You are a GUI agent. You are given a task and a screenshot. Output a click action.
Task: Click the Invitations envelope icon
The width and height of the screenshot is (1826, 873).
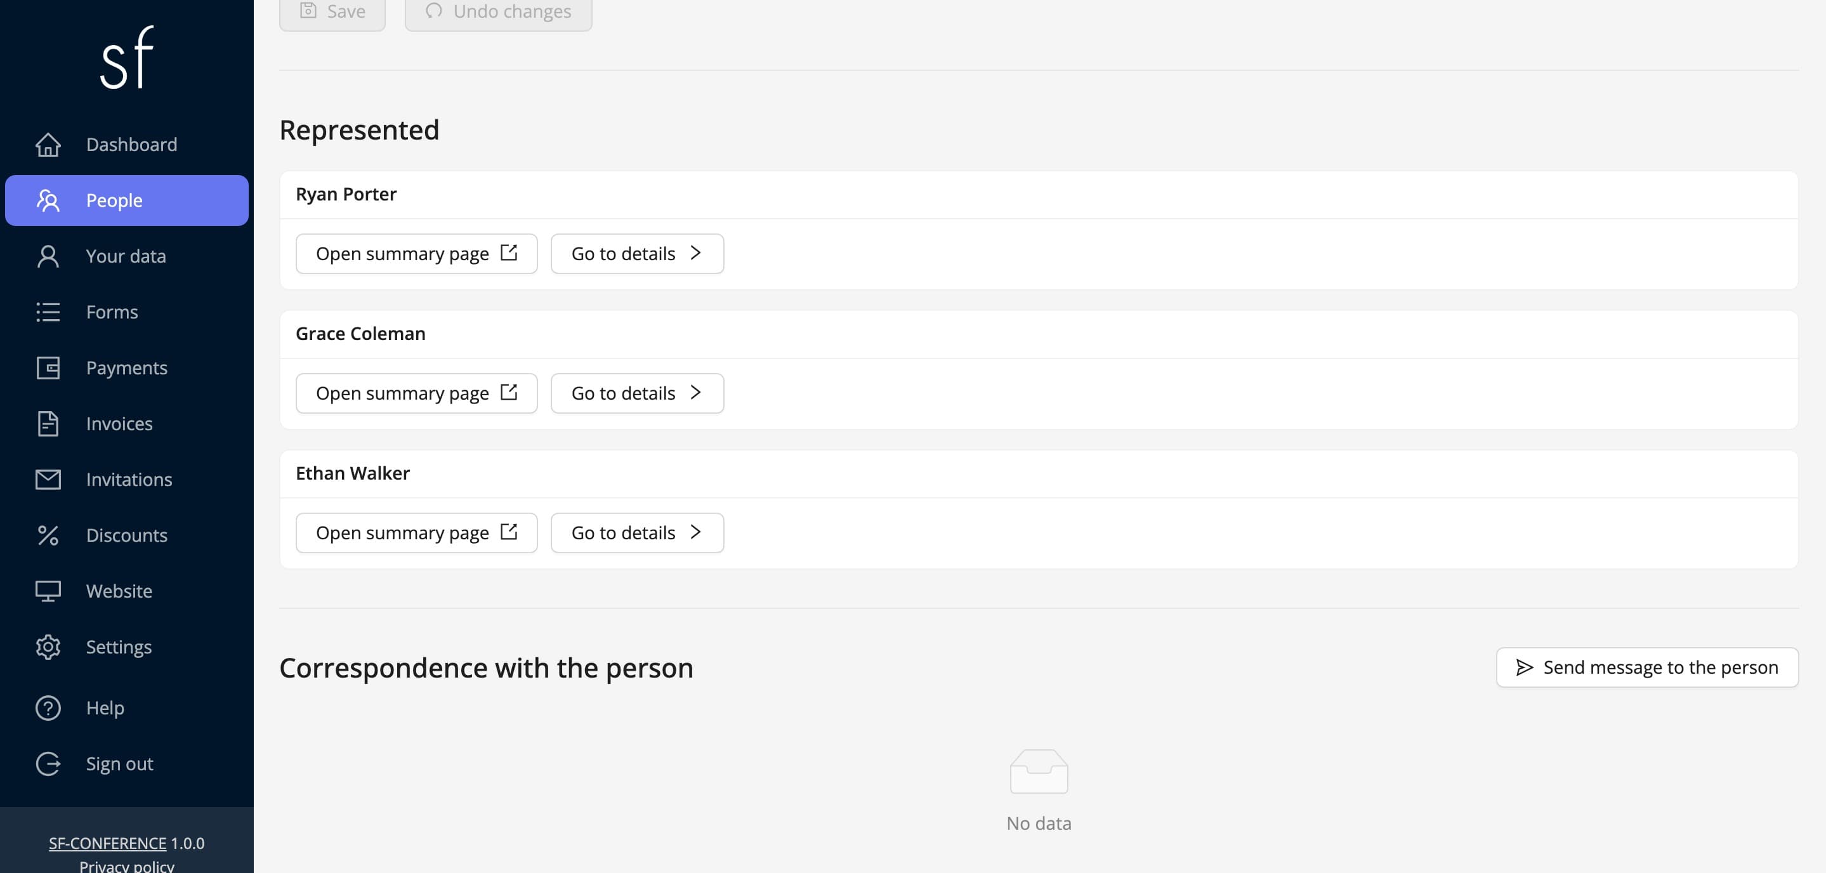pyautogui.click(x=48, y=480)
